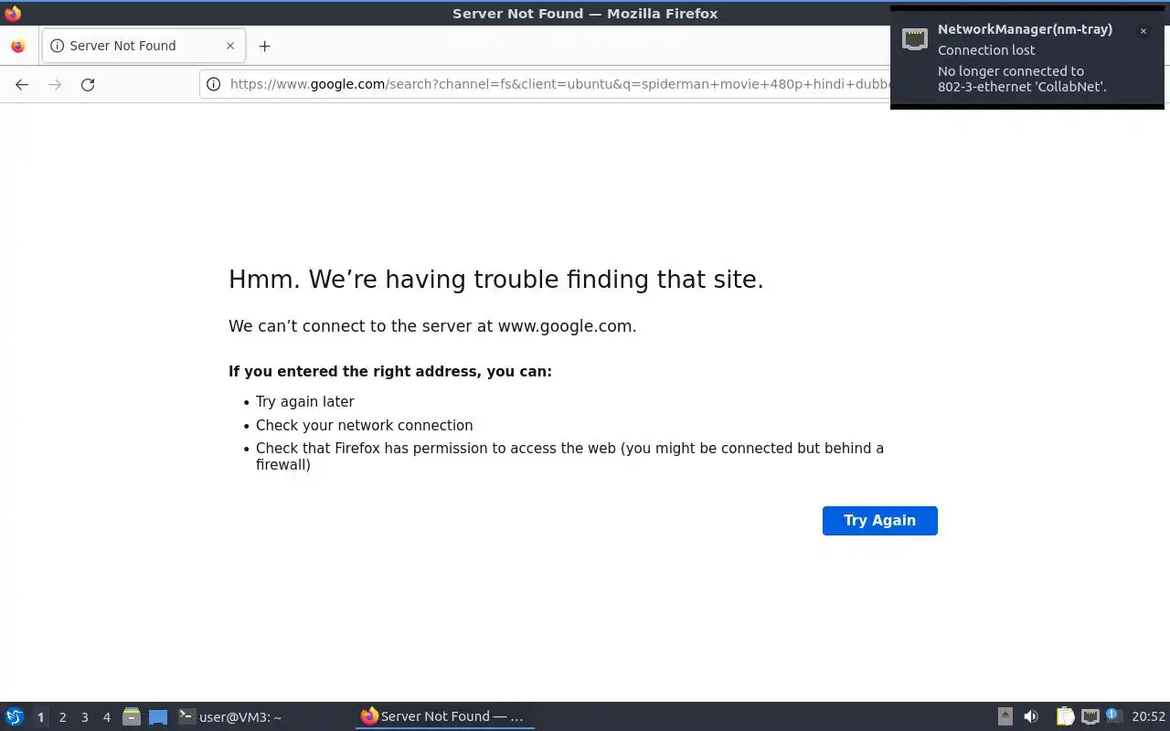Dismiss the NetworkManager notification

coord(1143,31)
